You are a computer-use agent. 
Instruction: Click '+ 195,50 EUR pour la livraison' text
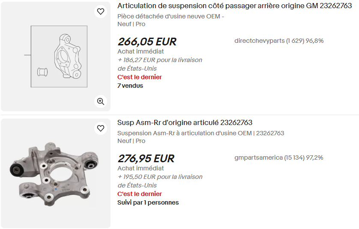click(x=160, y=177)
